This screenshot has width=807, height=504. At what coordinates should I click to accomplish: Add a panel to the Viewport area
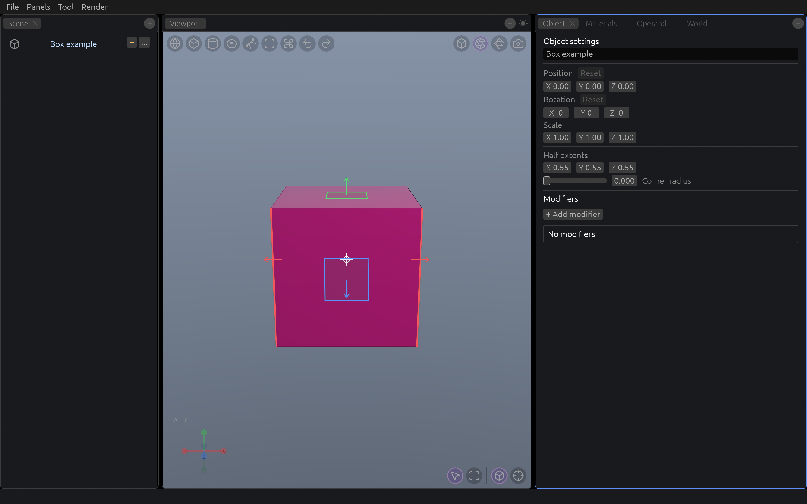tap(510, 23)
